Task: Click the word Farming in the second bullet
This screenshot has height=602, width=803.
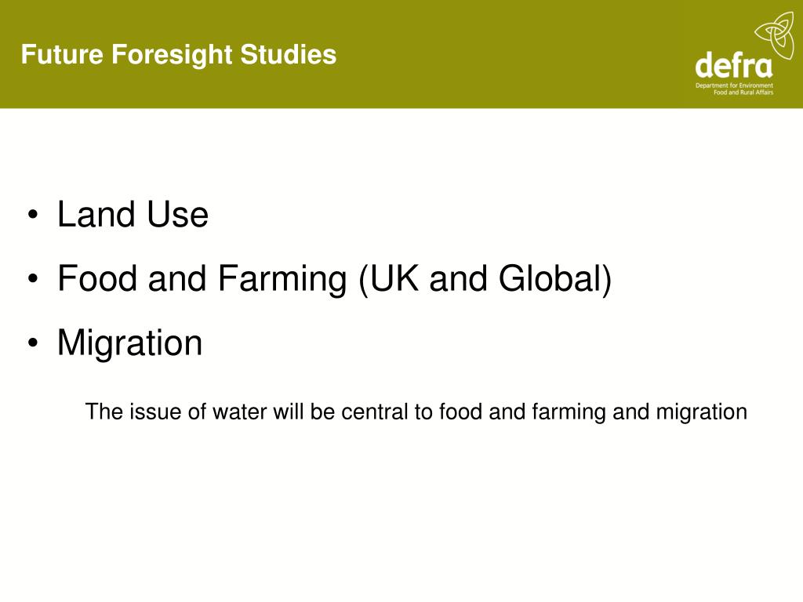Action: coord(282,281)
